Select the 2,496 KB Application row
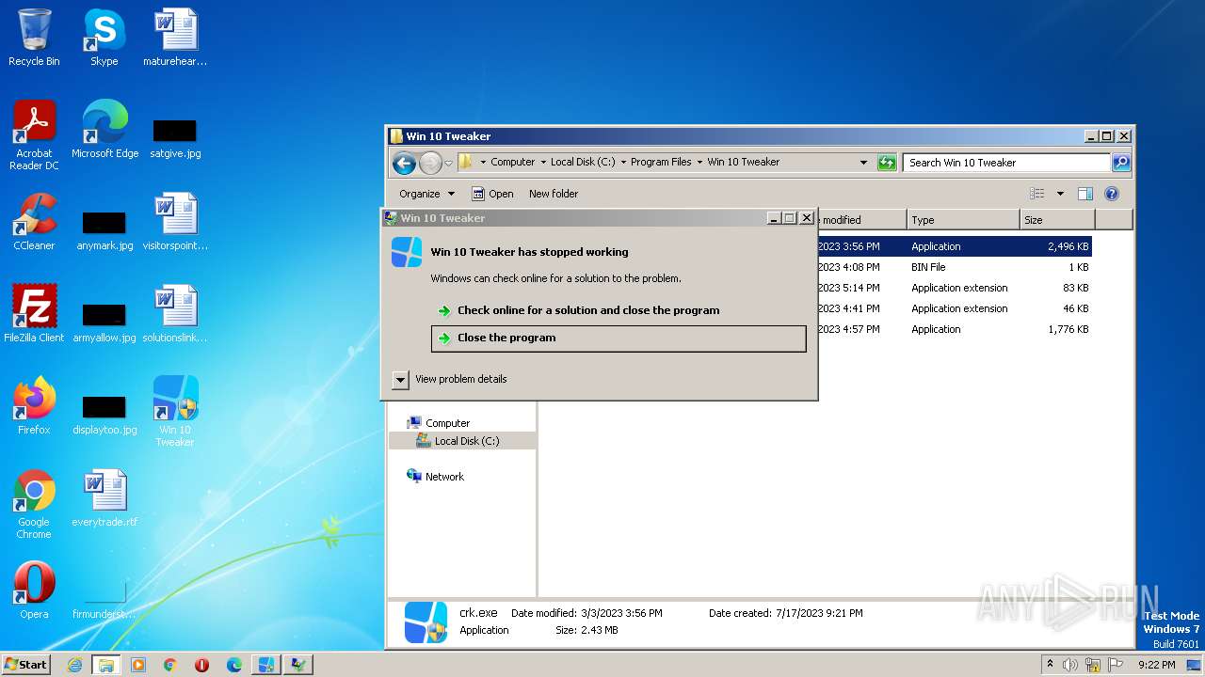This screenshot has height=677, width=1205. pyautogui.click(x=956, y=246)
